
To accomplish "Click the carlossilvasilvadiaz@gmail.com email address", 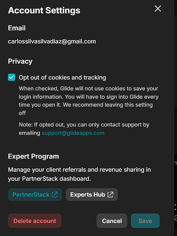I will 52,42.
